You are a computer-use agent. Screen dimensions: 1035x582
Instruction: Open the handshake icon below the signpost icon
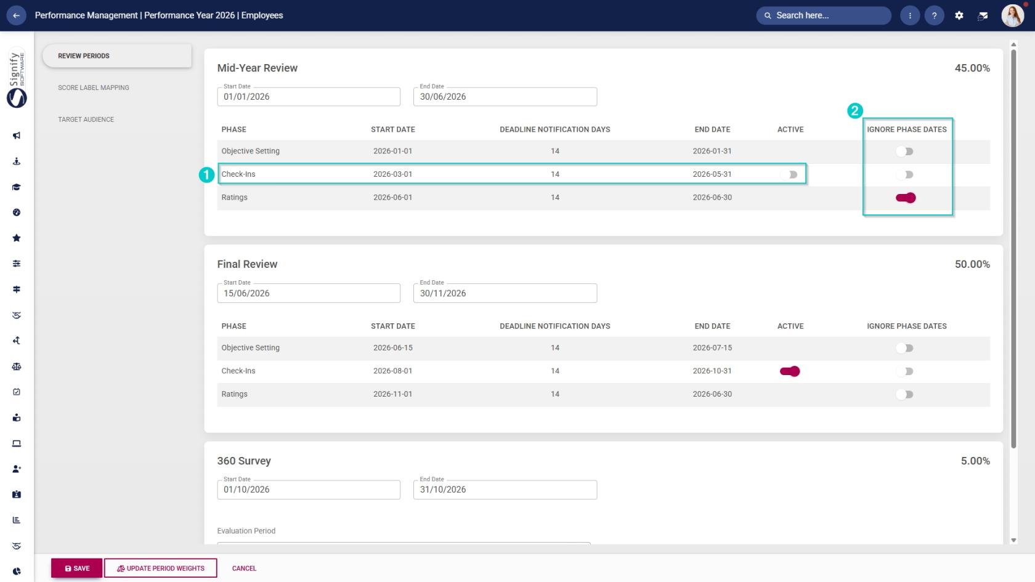(17, 315)
